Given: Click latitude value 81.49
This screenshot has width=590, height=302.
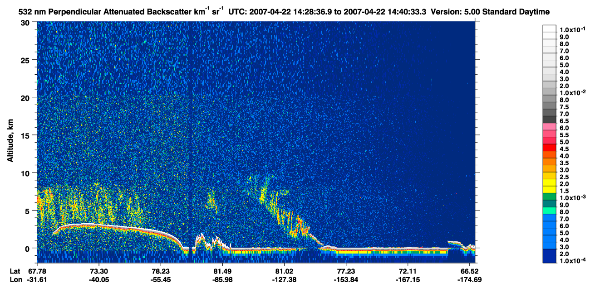Looking at the screenshot, I should click(x=222, y=271).
